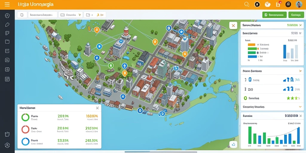Viewport: 306px width, 153px height.
Task: Click the search magnifier icon in header
Action: (x=247, y=4)
